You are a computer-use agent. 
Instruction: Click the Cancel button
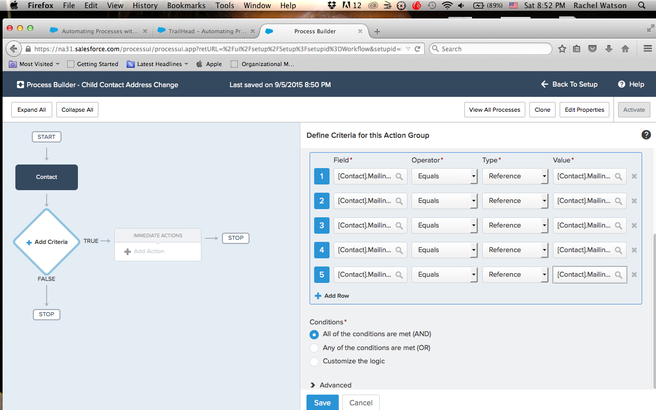click(361, 403)
